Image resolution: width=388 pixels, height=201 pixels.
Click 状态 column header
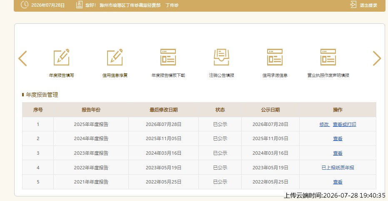(220, 110)
